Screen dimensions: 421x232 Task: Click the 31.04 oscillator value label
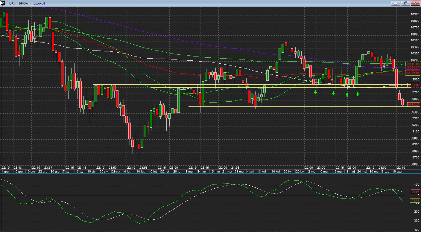tap(415, 192)
